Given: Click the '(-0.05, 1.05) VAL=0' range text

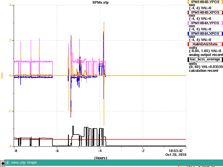Looking at the screenshot, I should [205, 51].
